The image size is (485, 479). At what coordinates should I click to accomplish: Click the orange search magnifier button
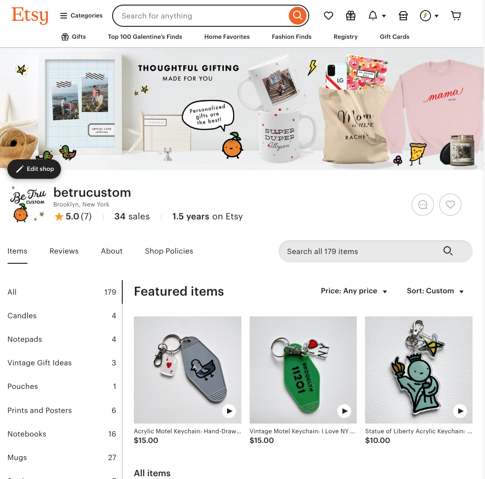pyautogui.click(x=297, y=16)
